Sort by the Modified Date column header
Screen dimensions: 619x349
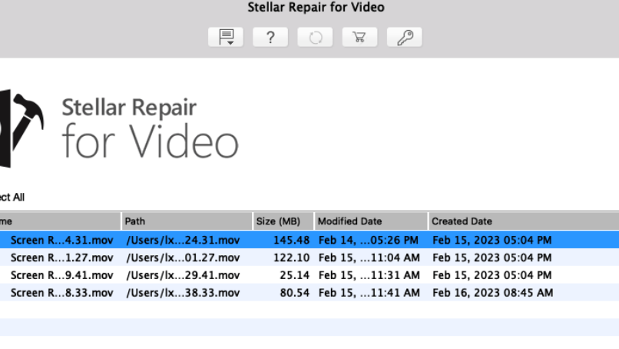coord(371,221)
